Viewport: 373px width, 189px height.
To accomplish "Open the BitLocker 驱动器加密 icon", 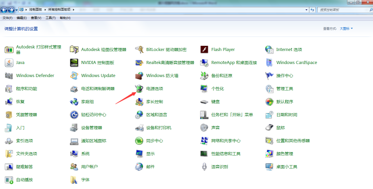I will [x=139, y=49].
